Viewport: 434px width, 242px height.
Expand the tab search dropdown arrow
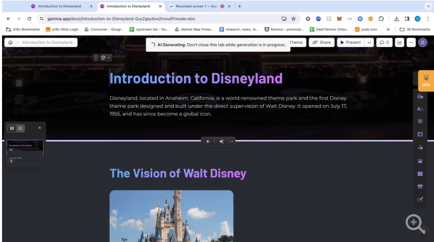tap(428, 6)
